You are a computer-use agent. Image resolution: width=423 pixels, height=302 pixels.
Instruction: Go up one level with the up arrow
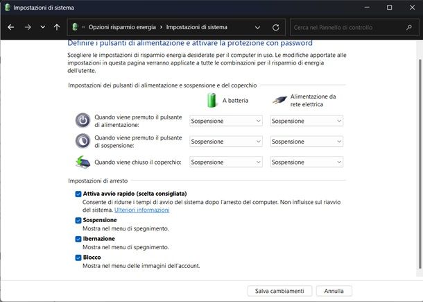57,27
